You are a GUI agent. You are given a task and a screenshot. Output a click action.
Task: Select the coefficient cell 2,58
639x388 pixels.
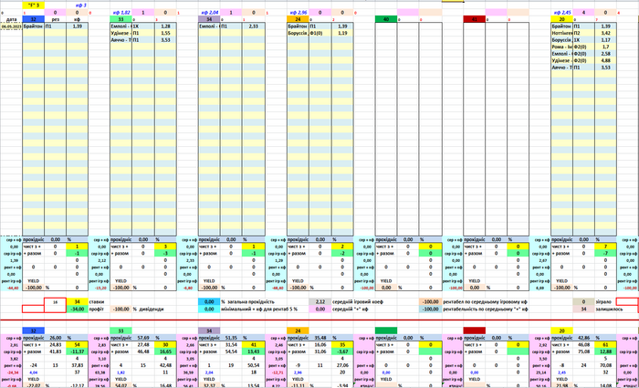(605, 54)
